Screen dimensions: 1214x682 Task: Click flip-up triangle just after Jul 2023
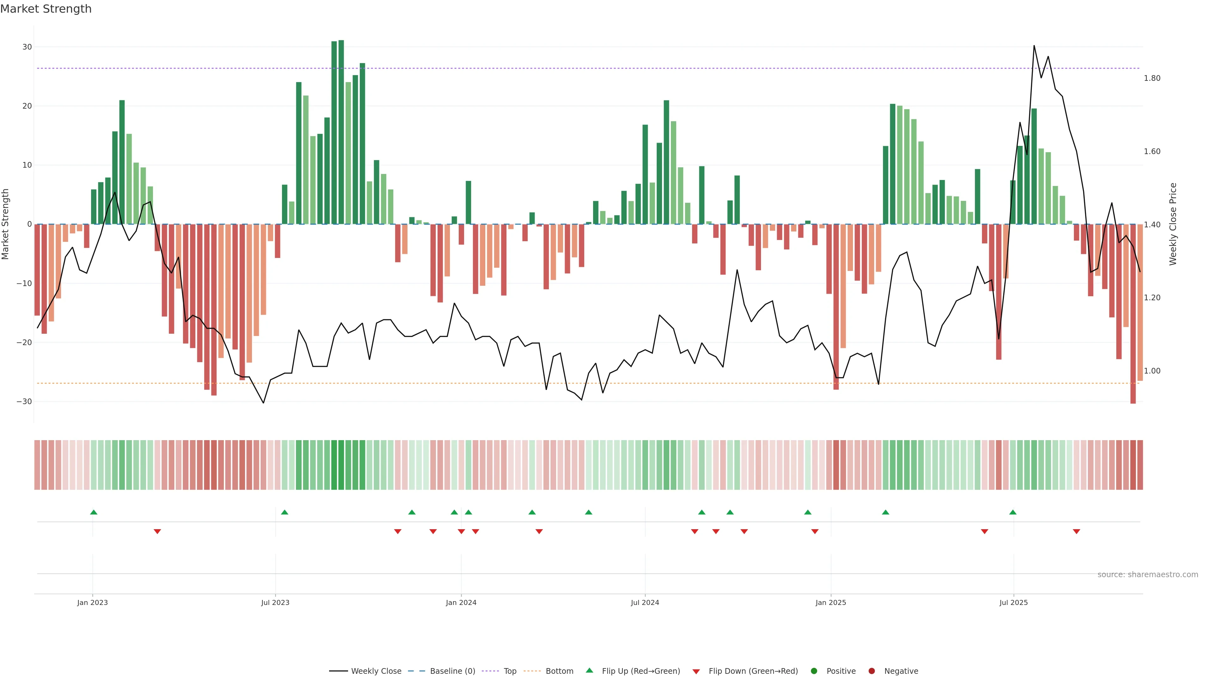(x=285, y=512)
